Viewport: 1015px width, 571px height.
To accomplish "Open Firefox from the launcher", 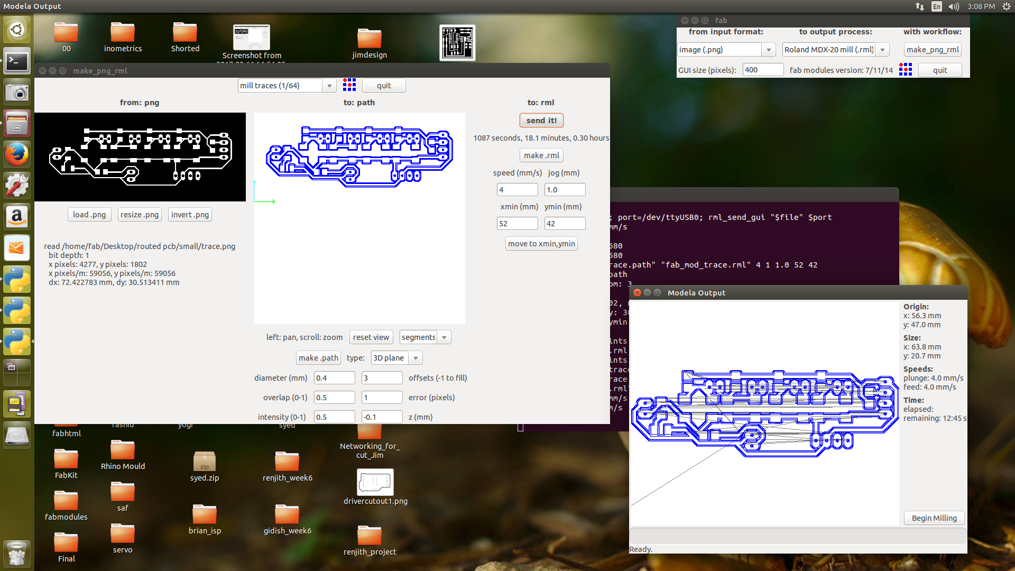I will [x=17, y=154].
